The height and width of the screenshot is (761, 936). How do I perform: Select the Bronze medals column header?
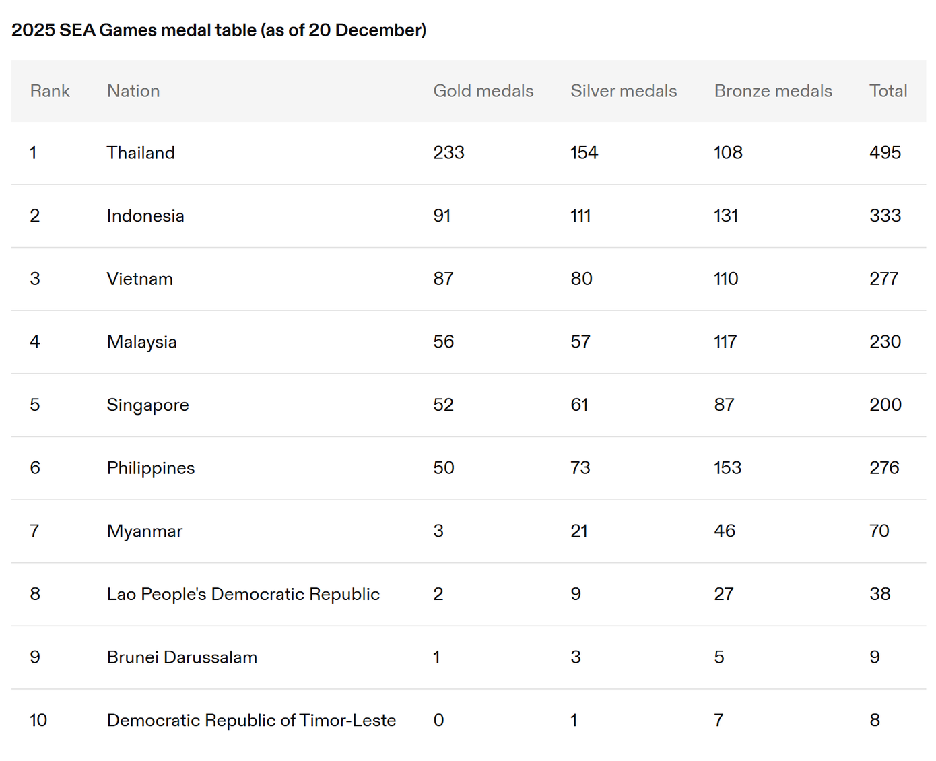[773, 91]
